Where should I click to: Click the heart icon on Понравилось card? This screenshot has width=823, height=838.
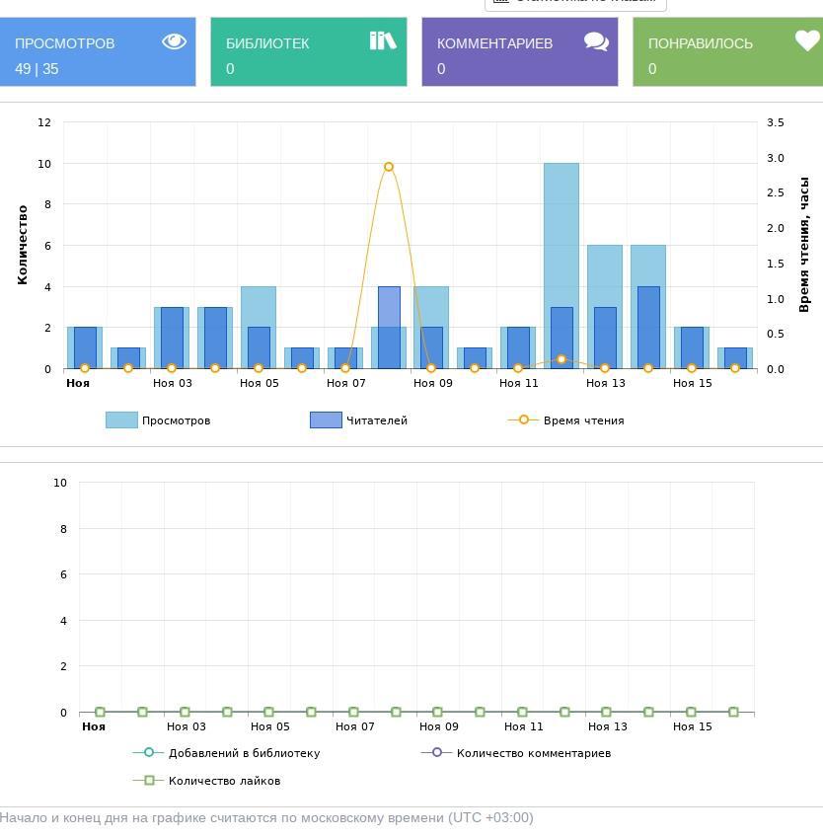coord(807,41)
